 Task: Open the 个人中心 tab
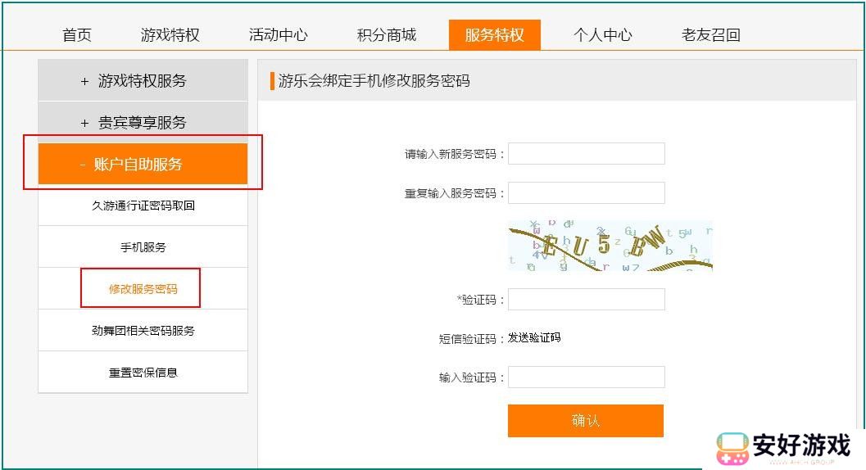(x=602, y=34)
